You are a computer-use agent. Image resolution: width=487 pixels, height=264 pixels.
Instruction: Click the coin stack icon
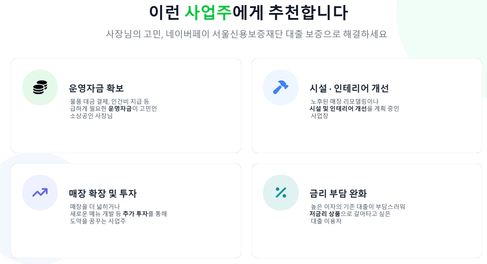click(40, 87)
